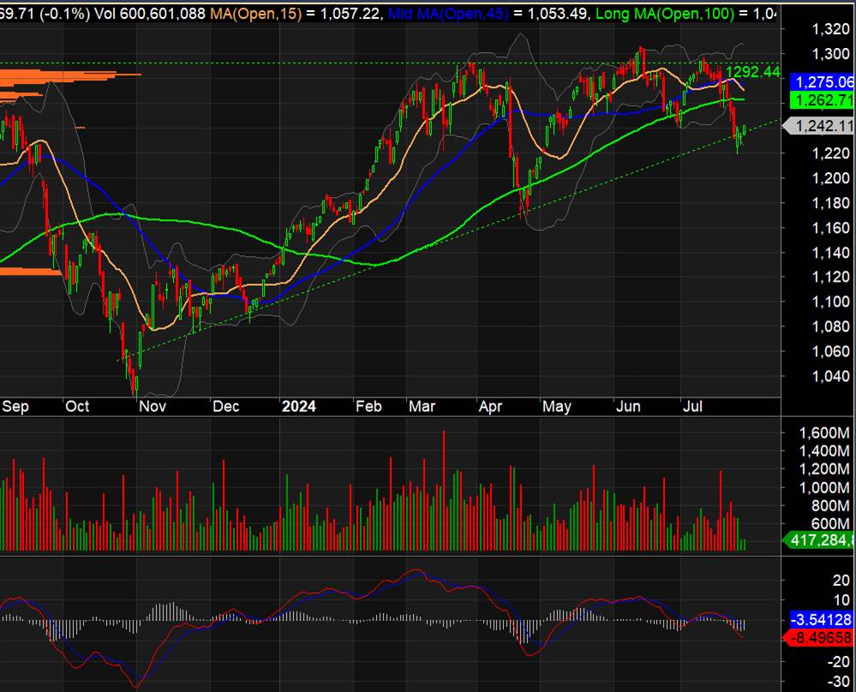Click the 1,160 price axis label
856x692 pixels.
(830, 228)
